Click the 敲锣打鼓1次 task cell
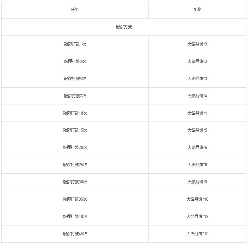 (x=75, y=44)
